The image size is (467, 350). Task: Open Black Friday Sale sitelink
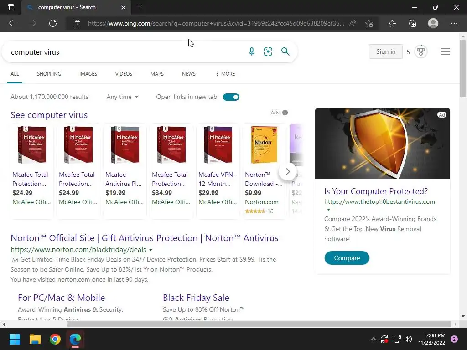pyautogui.click(x=196, y=298)
